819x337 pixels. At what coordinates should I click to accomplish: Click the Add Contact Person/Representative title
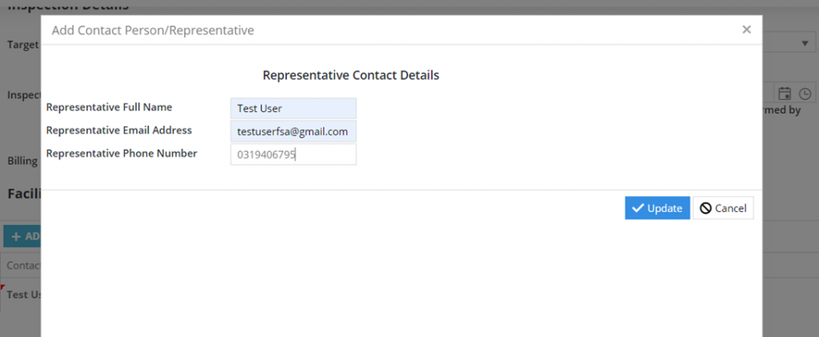point(153,30)
